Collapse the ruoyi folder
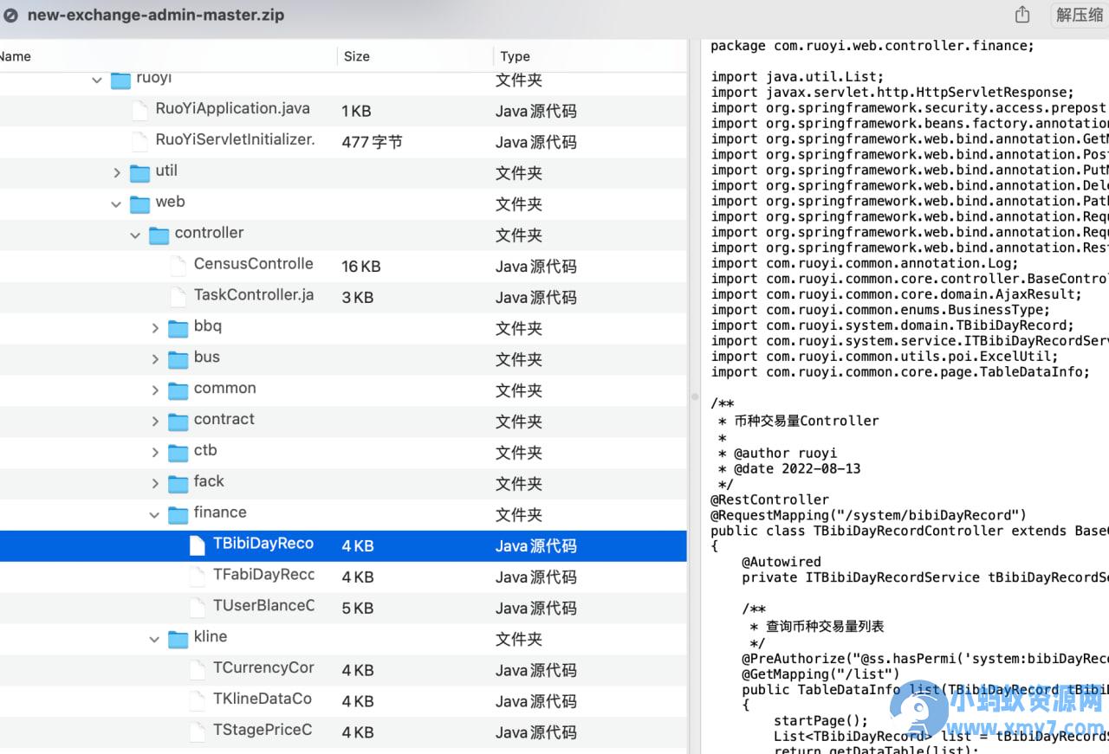1109x754 pixels. point(97,80)
